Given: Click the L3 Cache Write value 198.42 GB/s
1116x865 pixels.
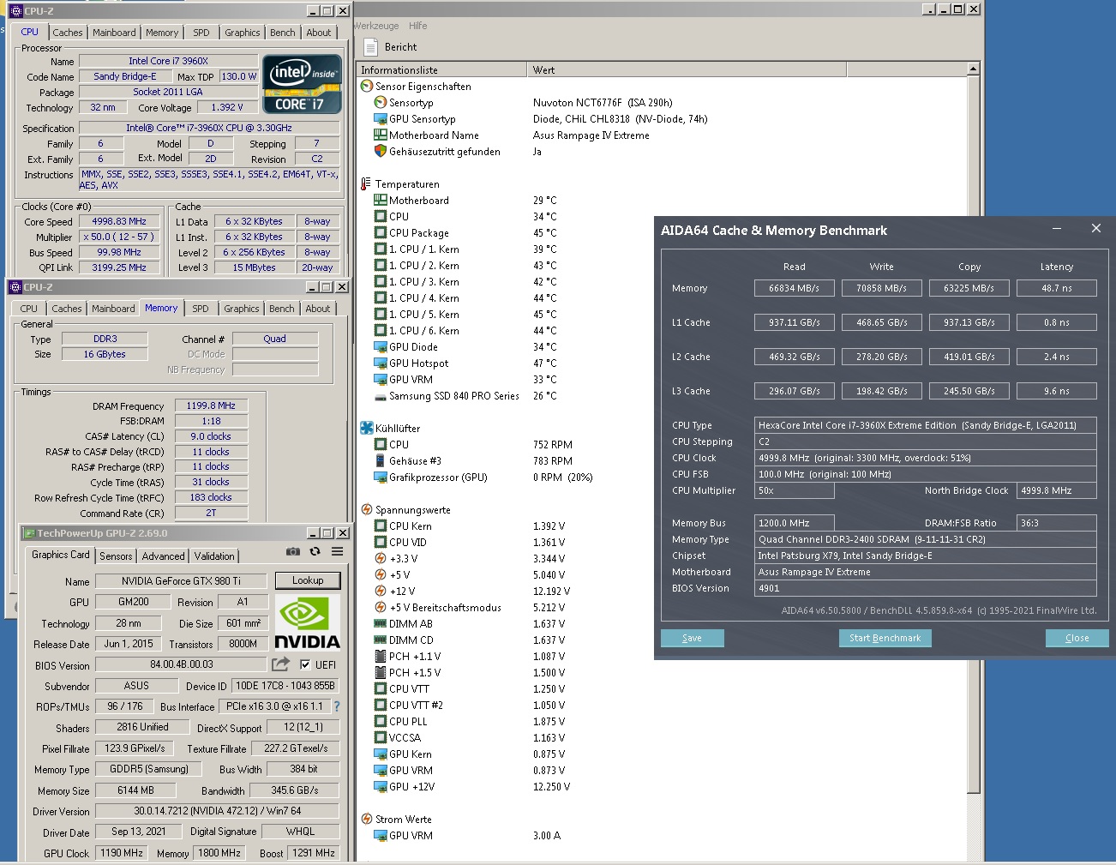Looking at the screenshot, I should 881,391.
